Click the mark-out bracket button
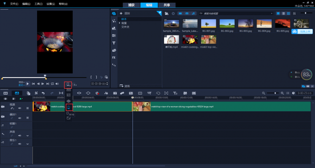 tap(96, 77)
